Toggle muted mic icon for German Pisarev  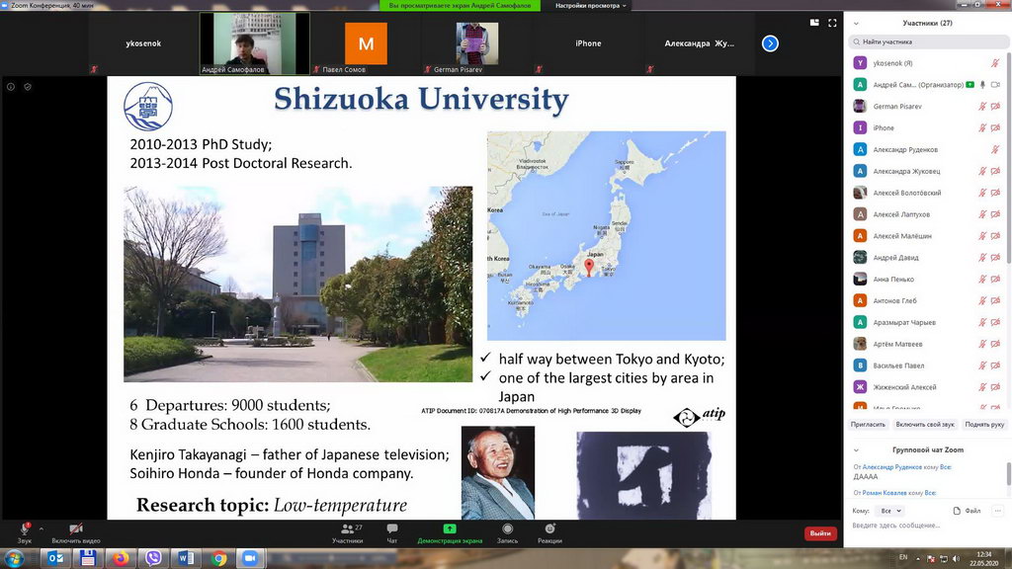pyautogui.click(x=982, y=107)
